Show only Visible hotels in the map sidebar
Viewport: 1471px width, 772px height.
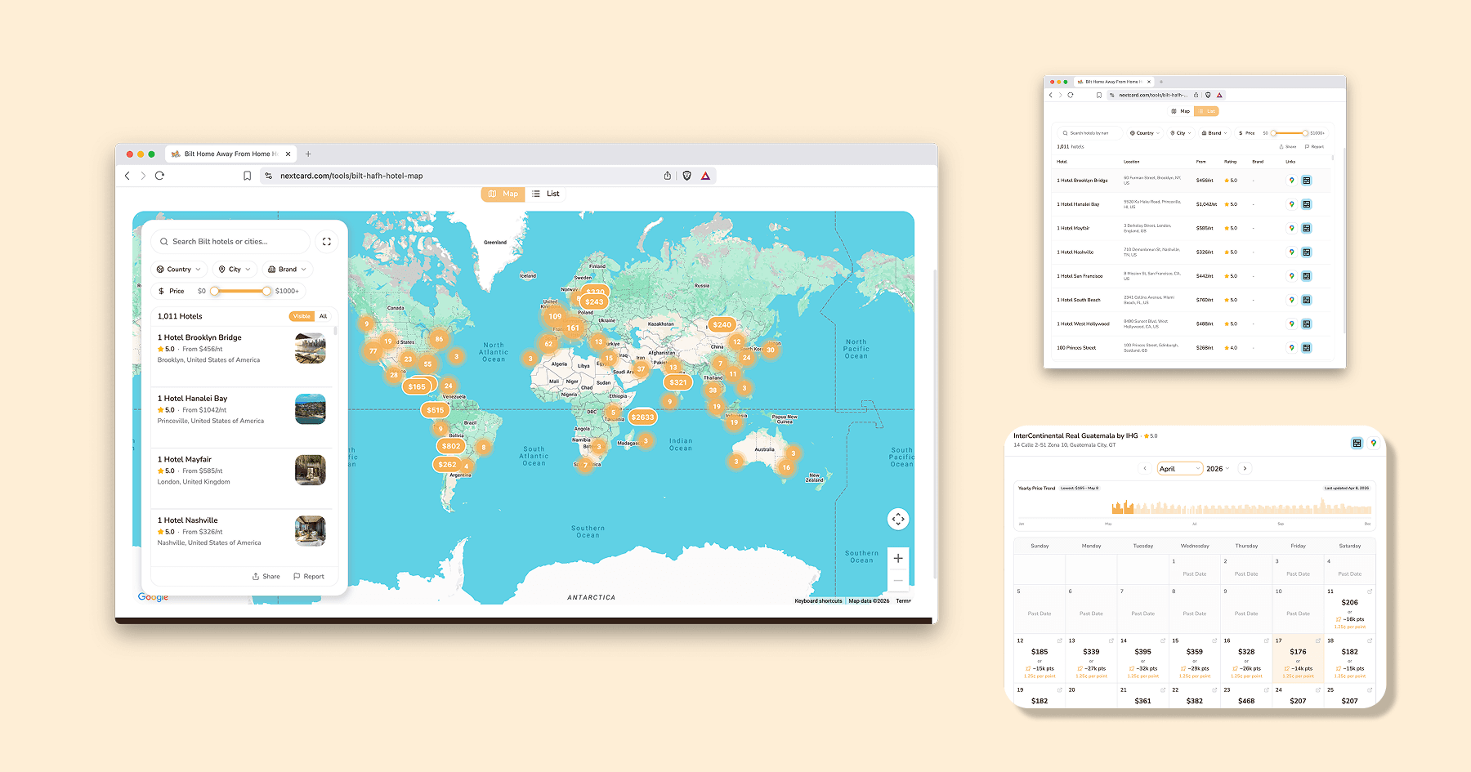coord(302,316)
